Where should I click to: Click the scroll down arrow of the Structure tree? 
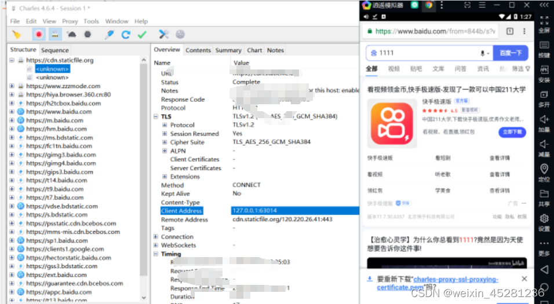tap(144, 297)
